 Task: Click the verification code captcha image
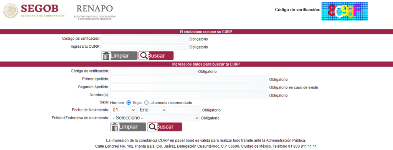tap(345, 11)
